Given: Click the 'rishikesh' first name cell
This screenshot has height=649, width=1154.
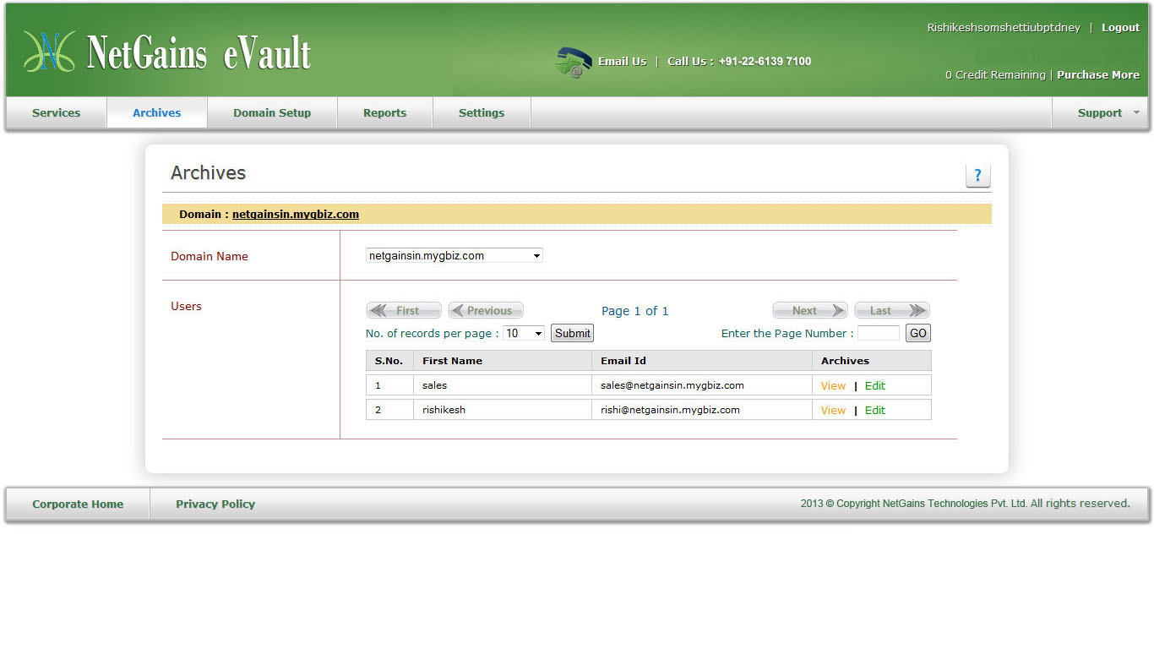Looking at the screenshot, I should coord(503,410).
